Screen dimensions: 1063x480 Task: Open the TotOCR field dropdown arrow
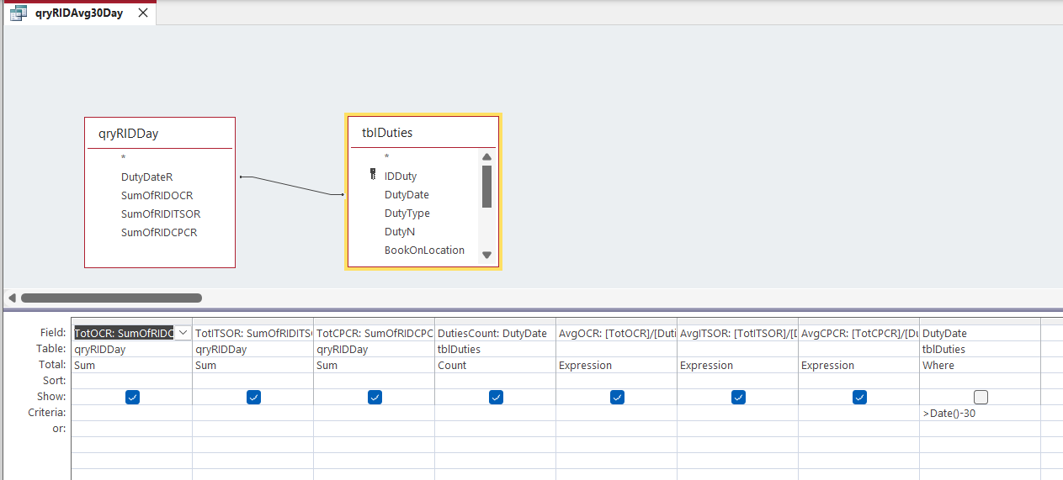(x=183, y=333)
